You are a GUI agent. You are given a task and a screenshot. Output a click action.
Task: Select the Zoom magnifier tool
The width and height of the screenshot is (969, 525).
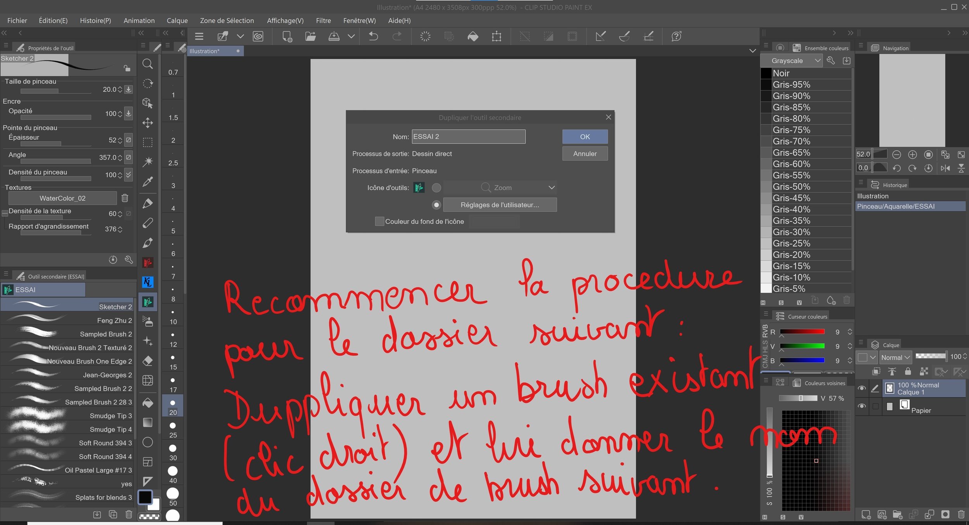147,64
